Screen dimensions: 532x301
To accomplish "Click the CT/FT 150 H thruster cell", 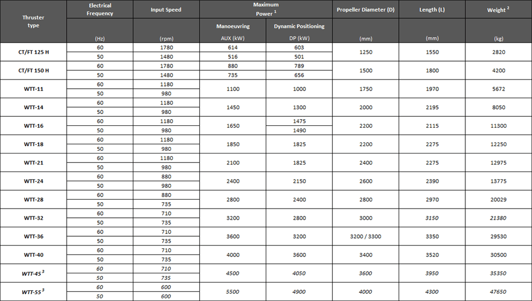I will point(33,71).
